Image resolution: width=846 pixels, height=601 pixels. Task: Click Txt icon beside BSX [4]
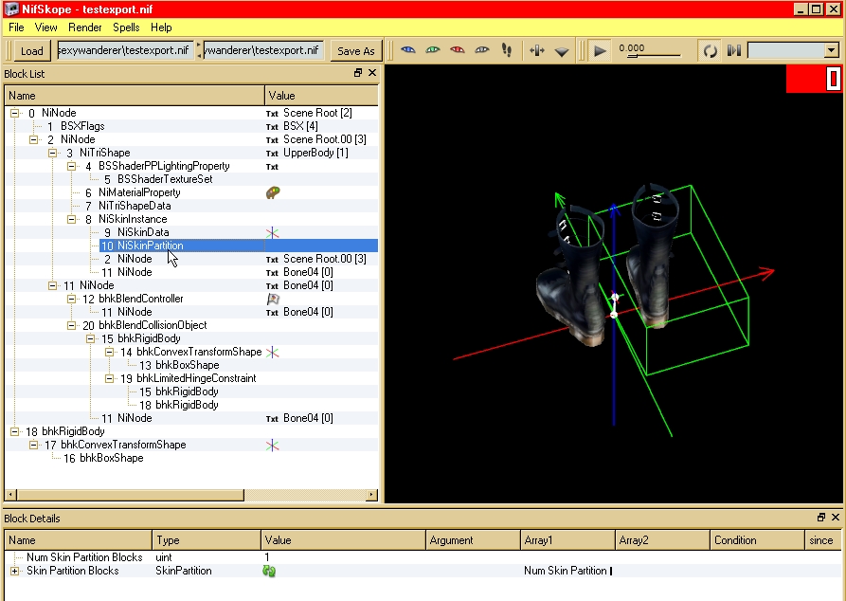coord(272,127)
